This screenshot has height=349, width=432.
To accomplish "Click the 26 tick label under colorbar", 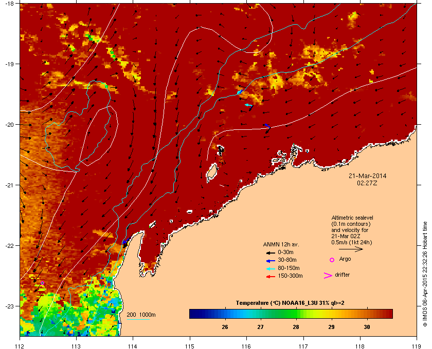I will [225, 327].
